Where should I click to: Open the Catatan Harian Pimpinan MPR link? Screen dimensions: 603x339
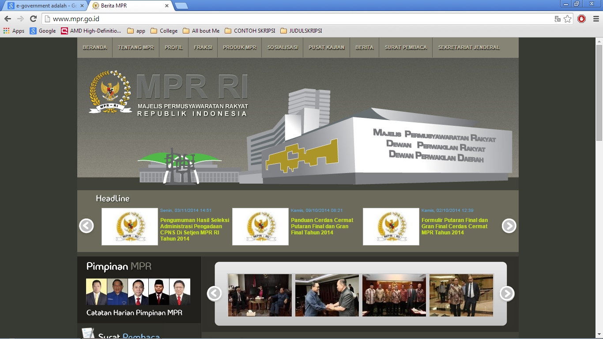coord(134,313)
